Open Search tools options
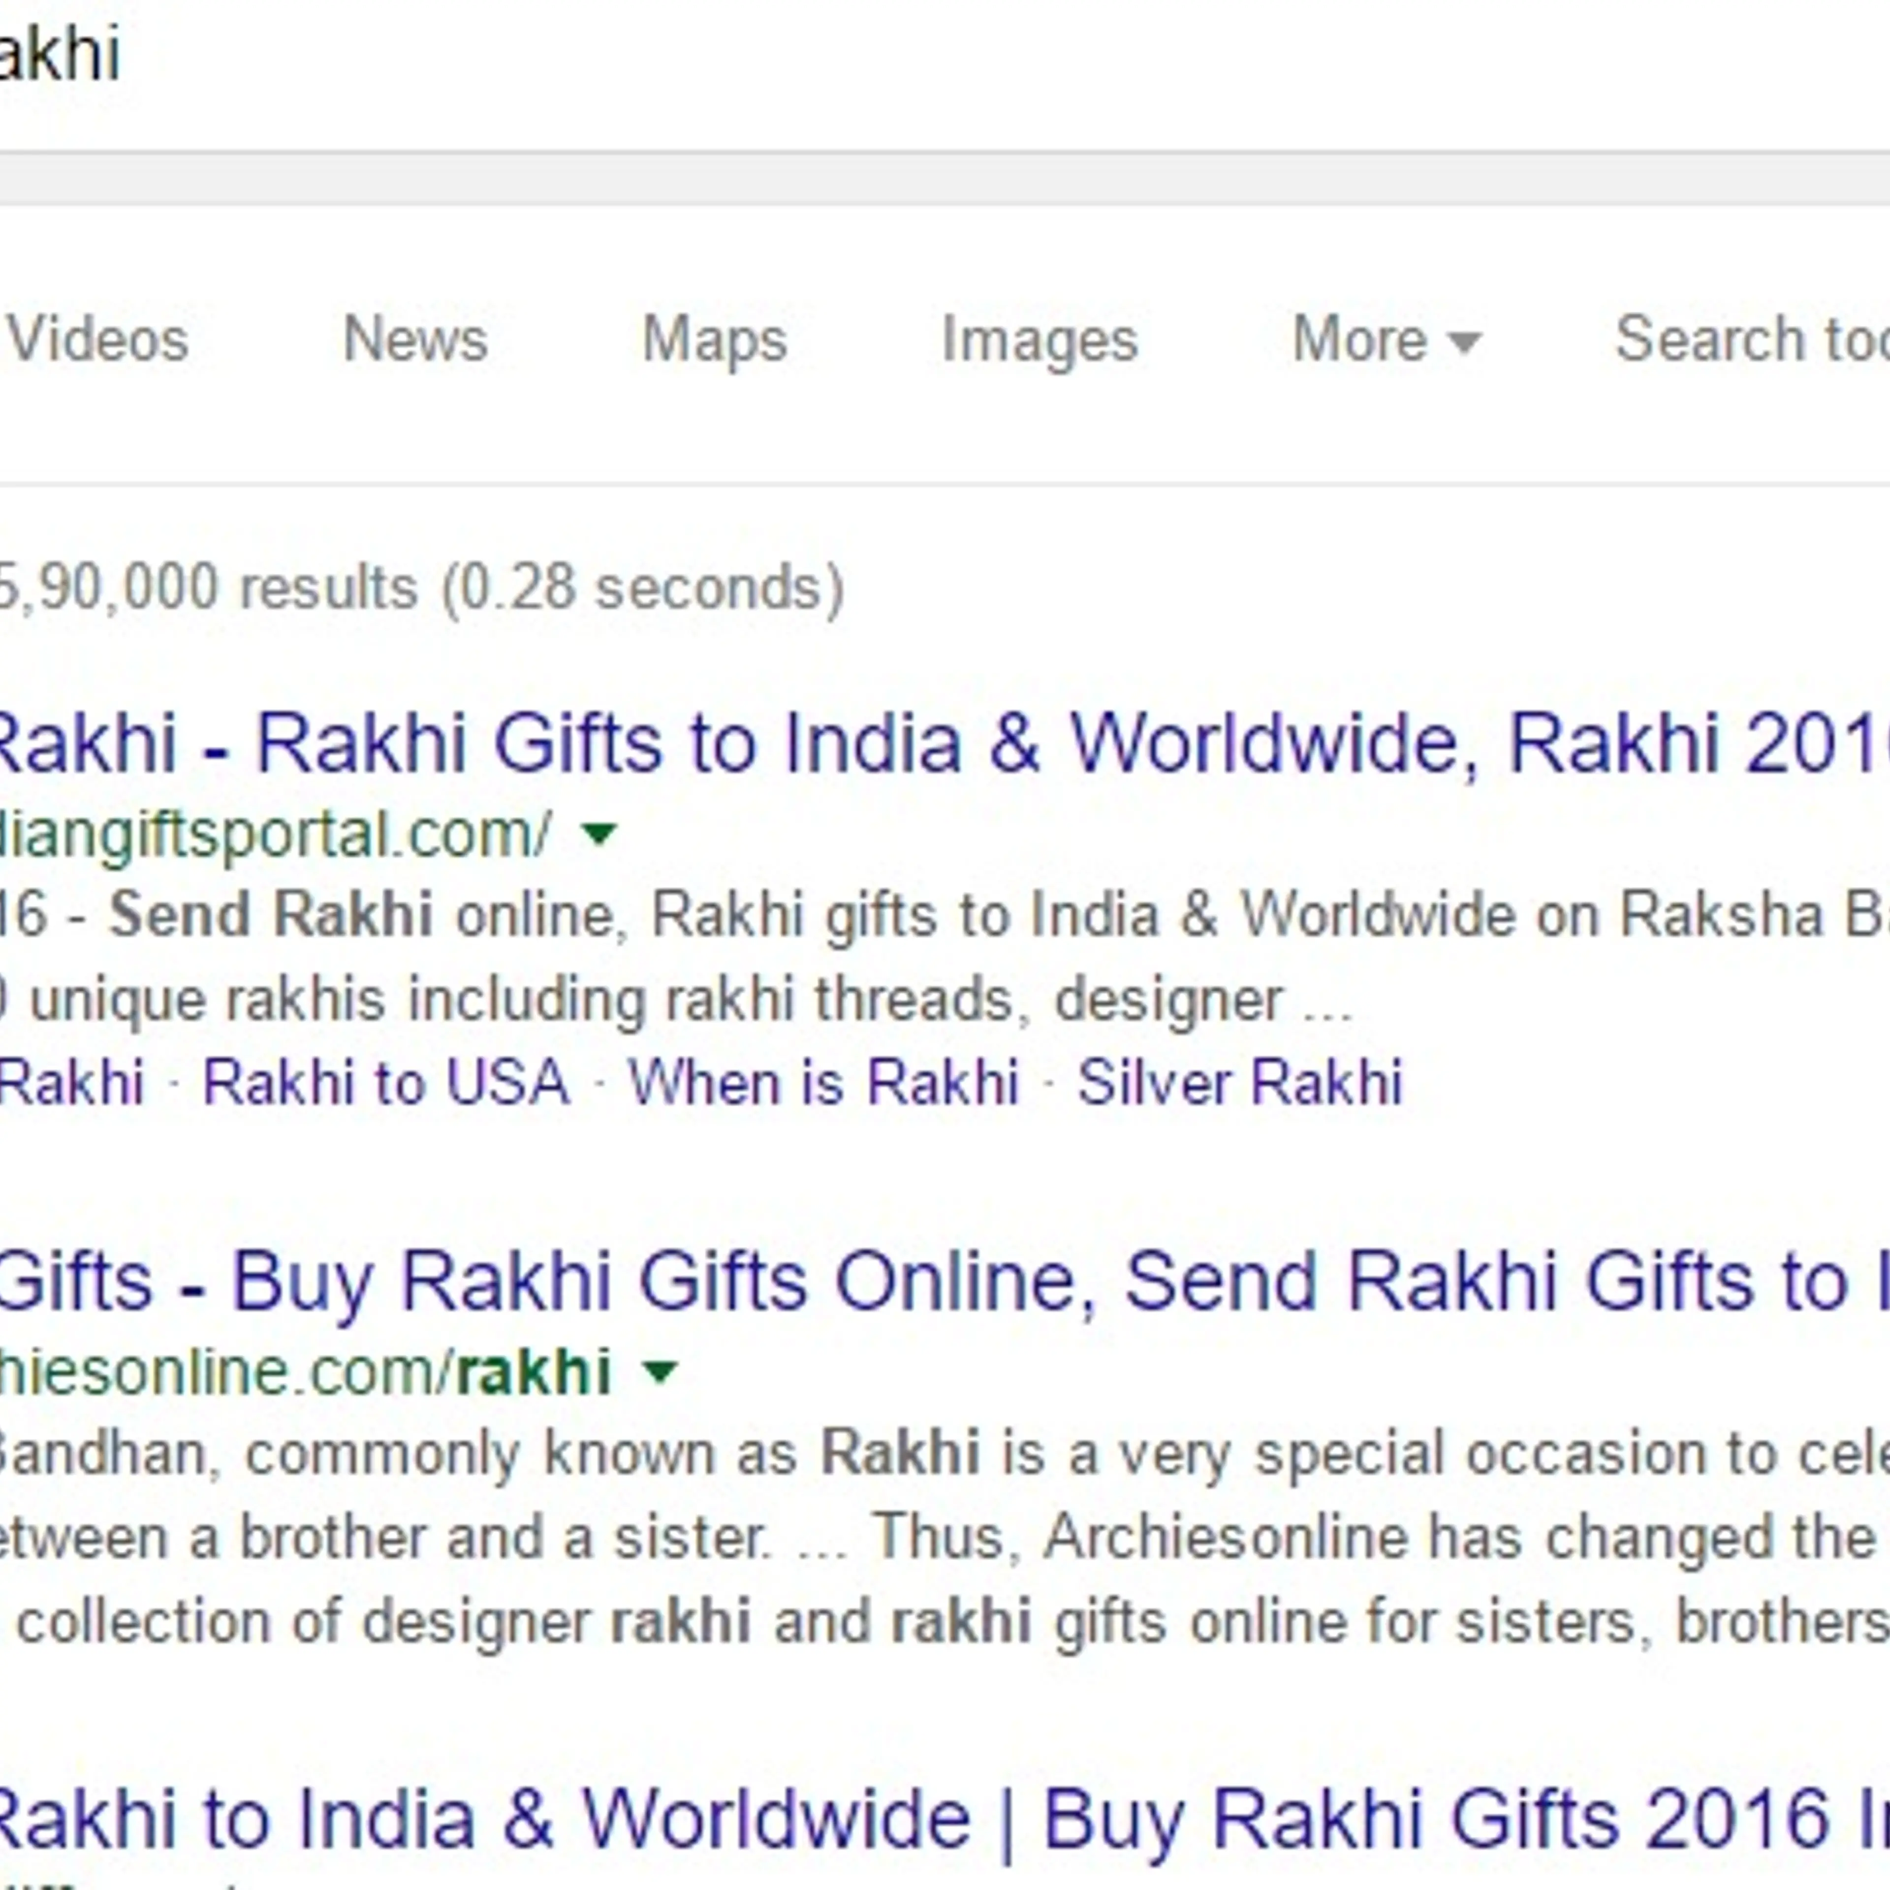 [1751, 340]
